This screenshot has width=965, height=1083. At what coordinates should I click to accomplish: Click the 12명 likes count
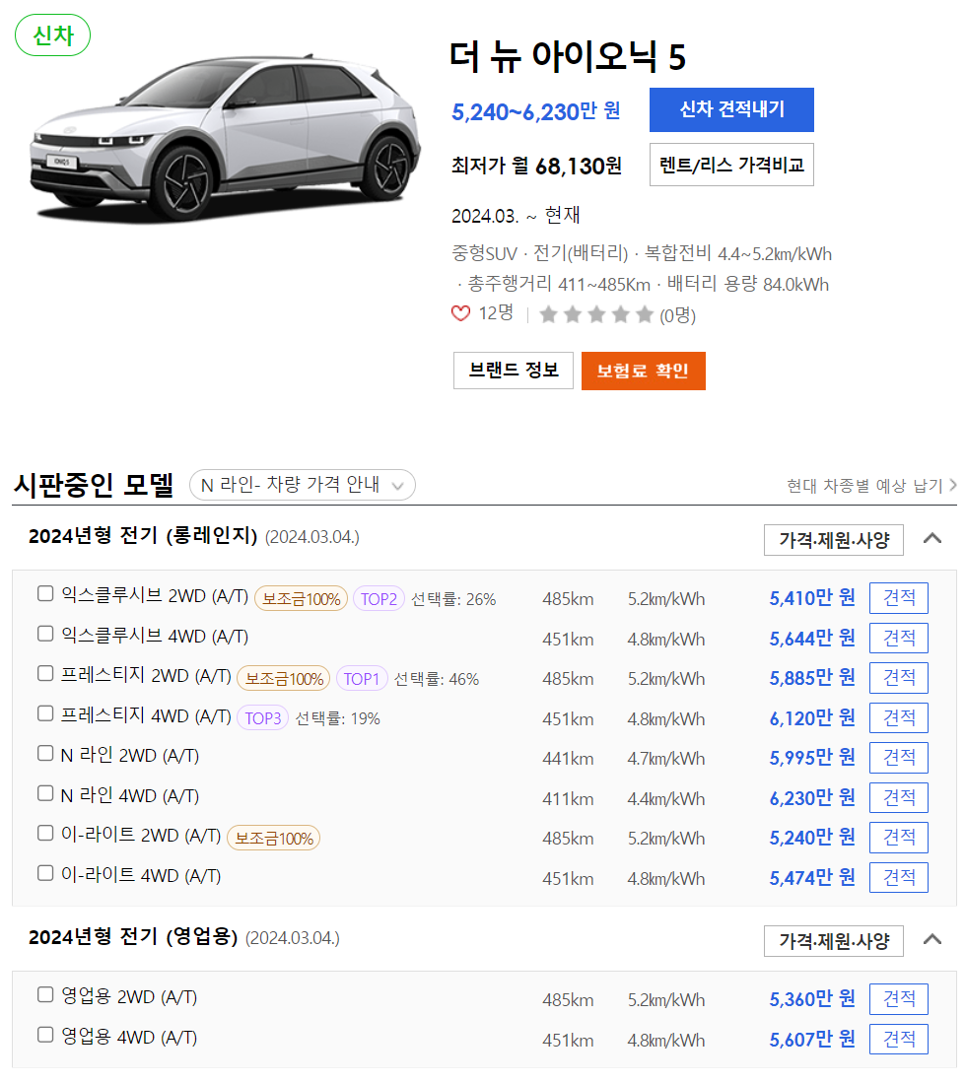(x=496, y=313)
